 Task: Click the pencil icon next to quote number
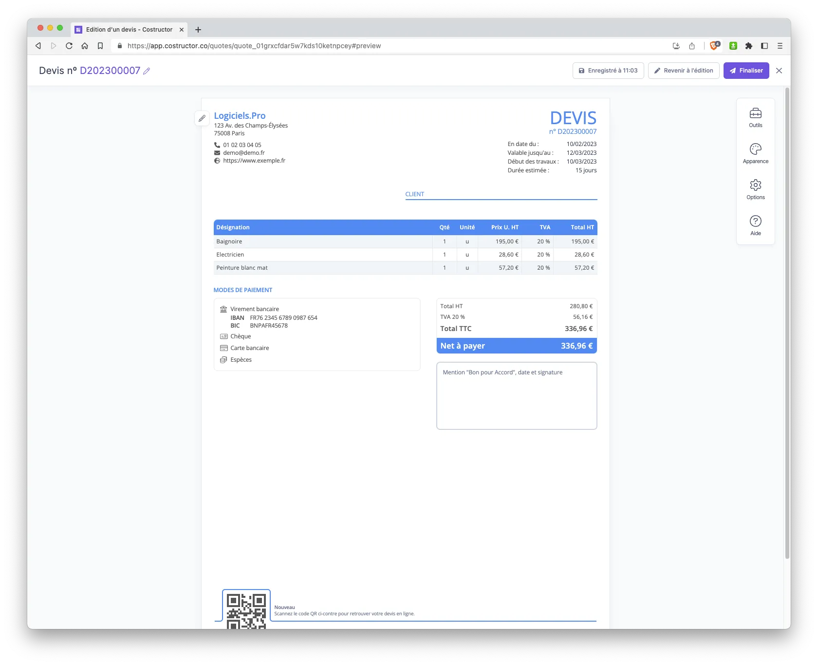(147, 71)
